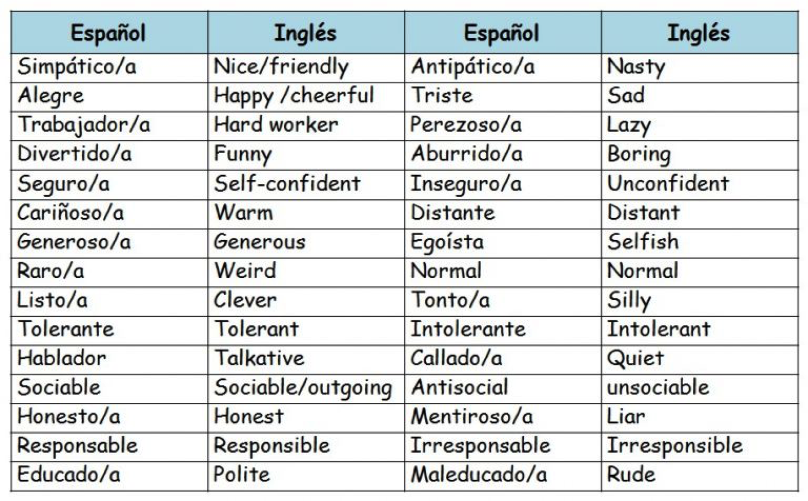Image resolution: width=808 pixels, height=501 pixels.
Task: Select the Polite translation cell
Action: [x=242, y=475]
